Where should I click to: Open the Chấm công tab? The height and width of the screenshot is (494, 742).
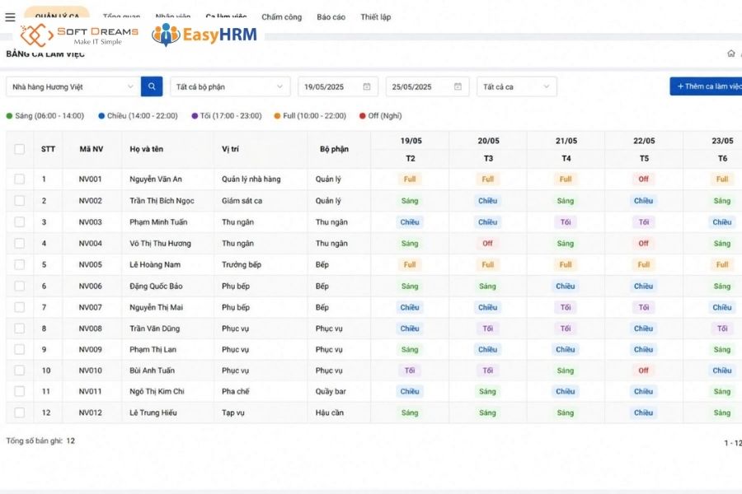282,17
